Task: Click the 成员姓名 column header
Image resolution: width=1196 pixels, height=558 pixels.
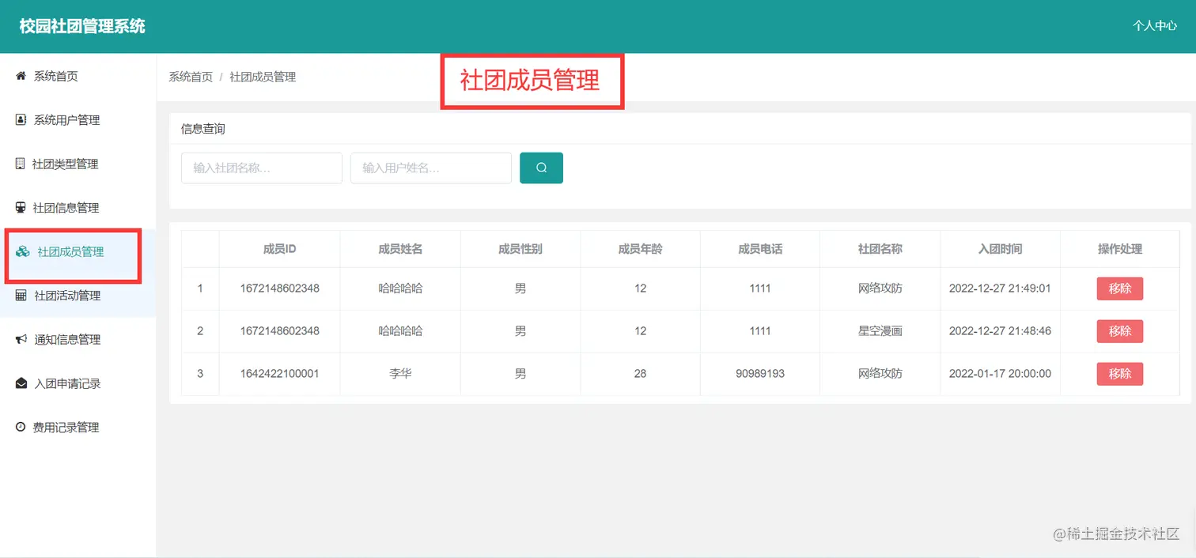Action: click(400, 249)
